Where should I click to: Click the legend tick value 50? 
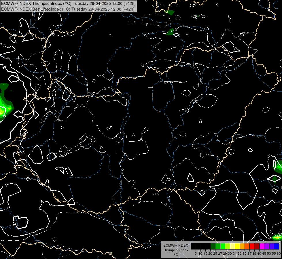coord(269,254)
